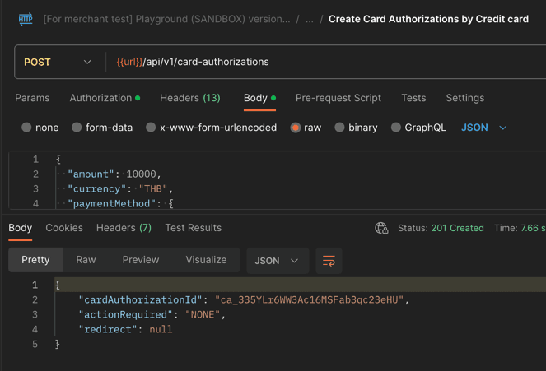Viewport: 546px width, 371px height.
Task: Choose x-www-form-urlencoded body option
Action: point(151,128)
